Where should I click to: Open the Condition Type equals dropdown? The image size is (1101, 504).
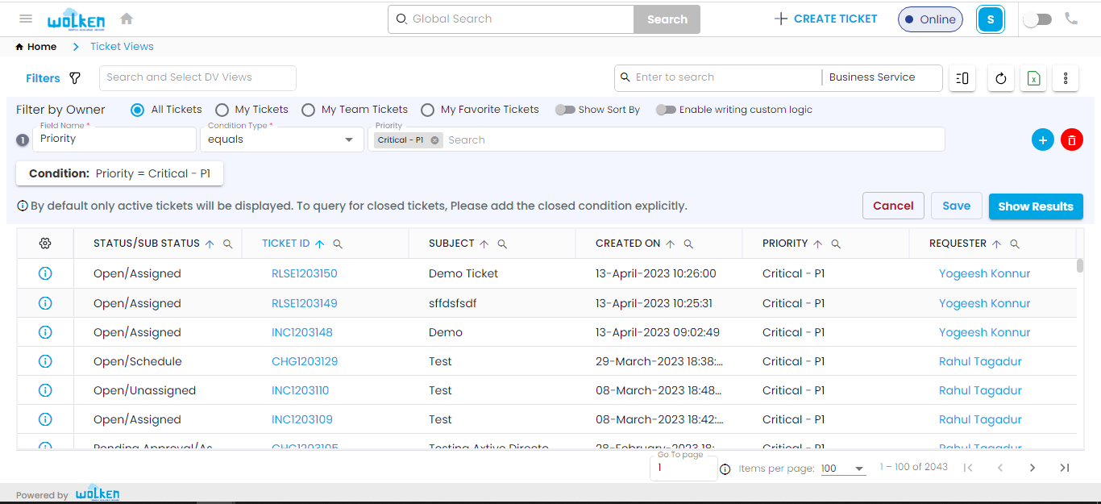coord(281,140)
